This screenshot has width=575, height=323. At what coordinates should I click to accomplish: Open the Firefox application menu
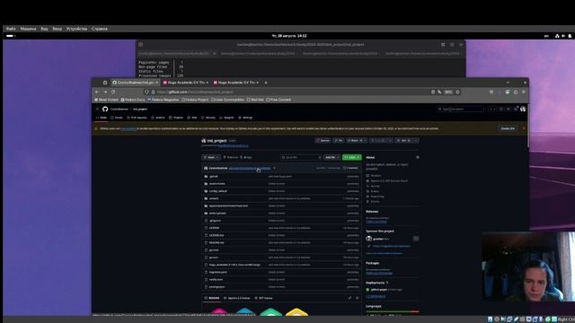(x=523, y=92)
